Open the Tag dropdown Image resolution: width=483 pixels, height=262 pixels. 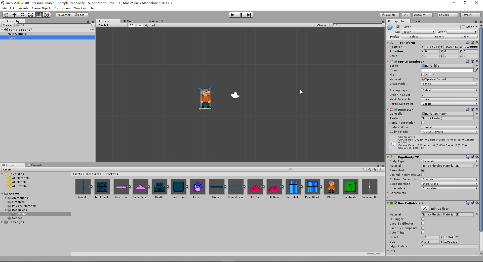tap(418, 32)
